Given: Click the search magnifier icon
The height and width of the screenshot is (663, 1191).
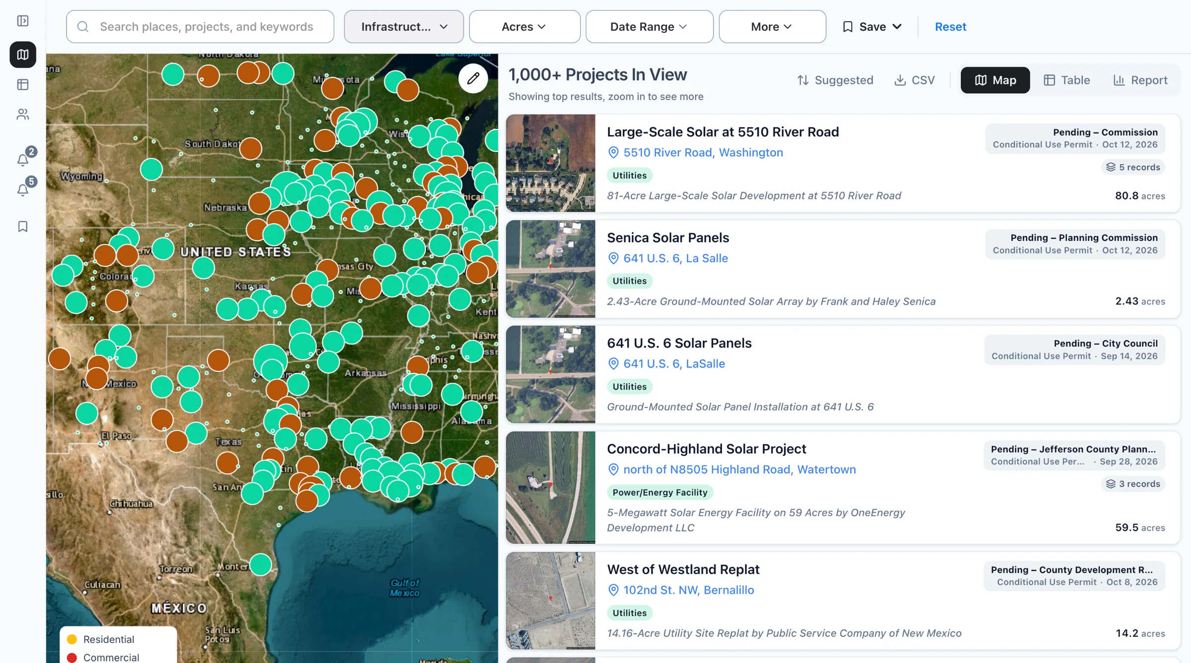Looking at the screenshot, I should [83, 27].
